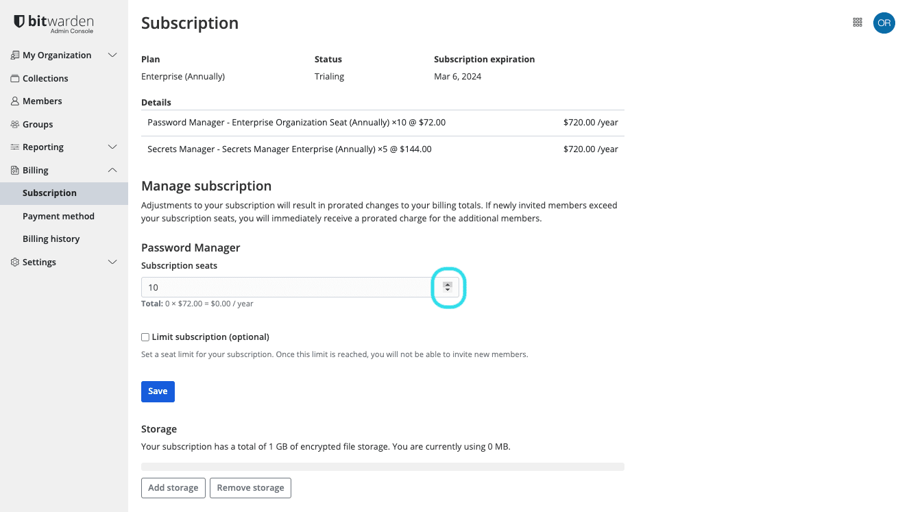Go to Members page

42,101
